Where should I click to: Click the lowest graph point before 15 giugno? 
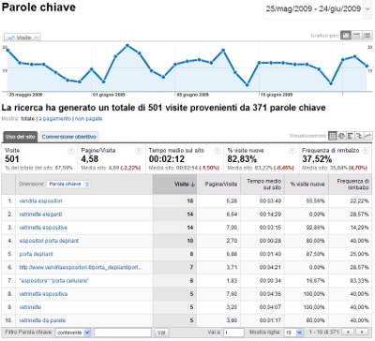click(x=247, y=84)
